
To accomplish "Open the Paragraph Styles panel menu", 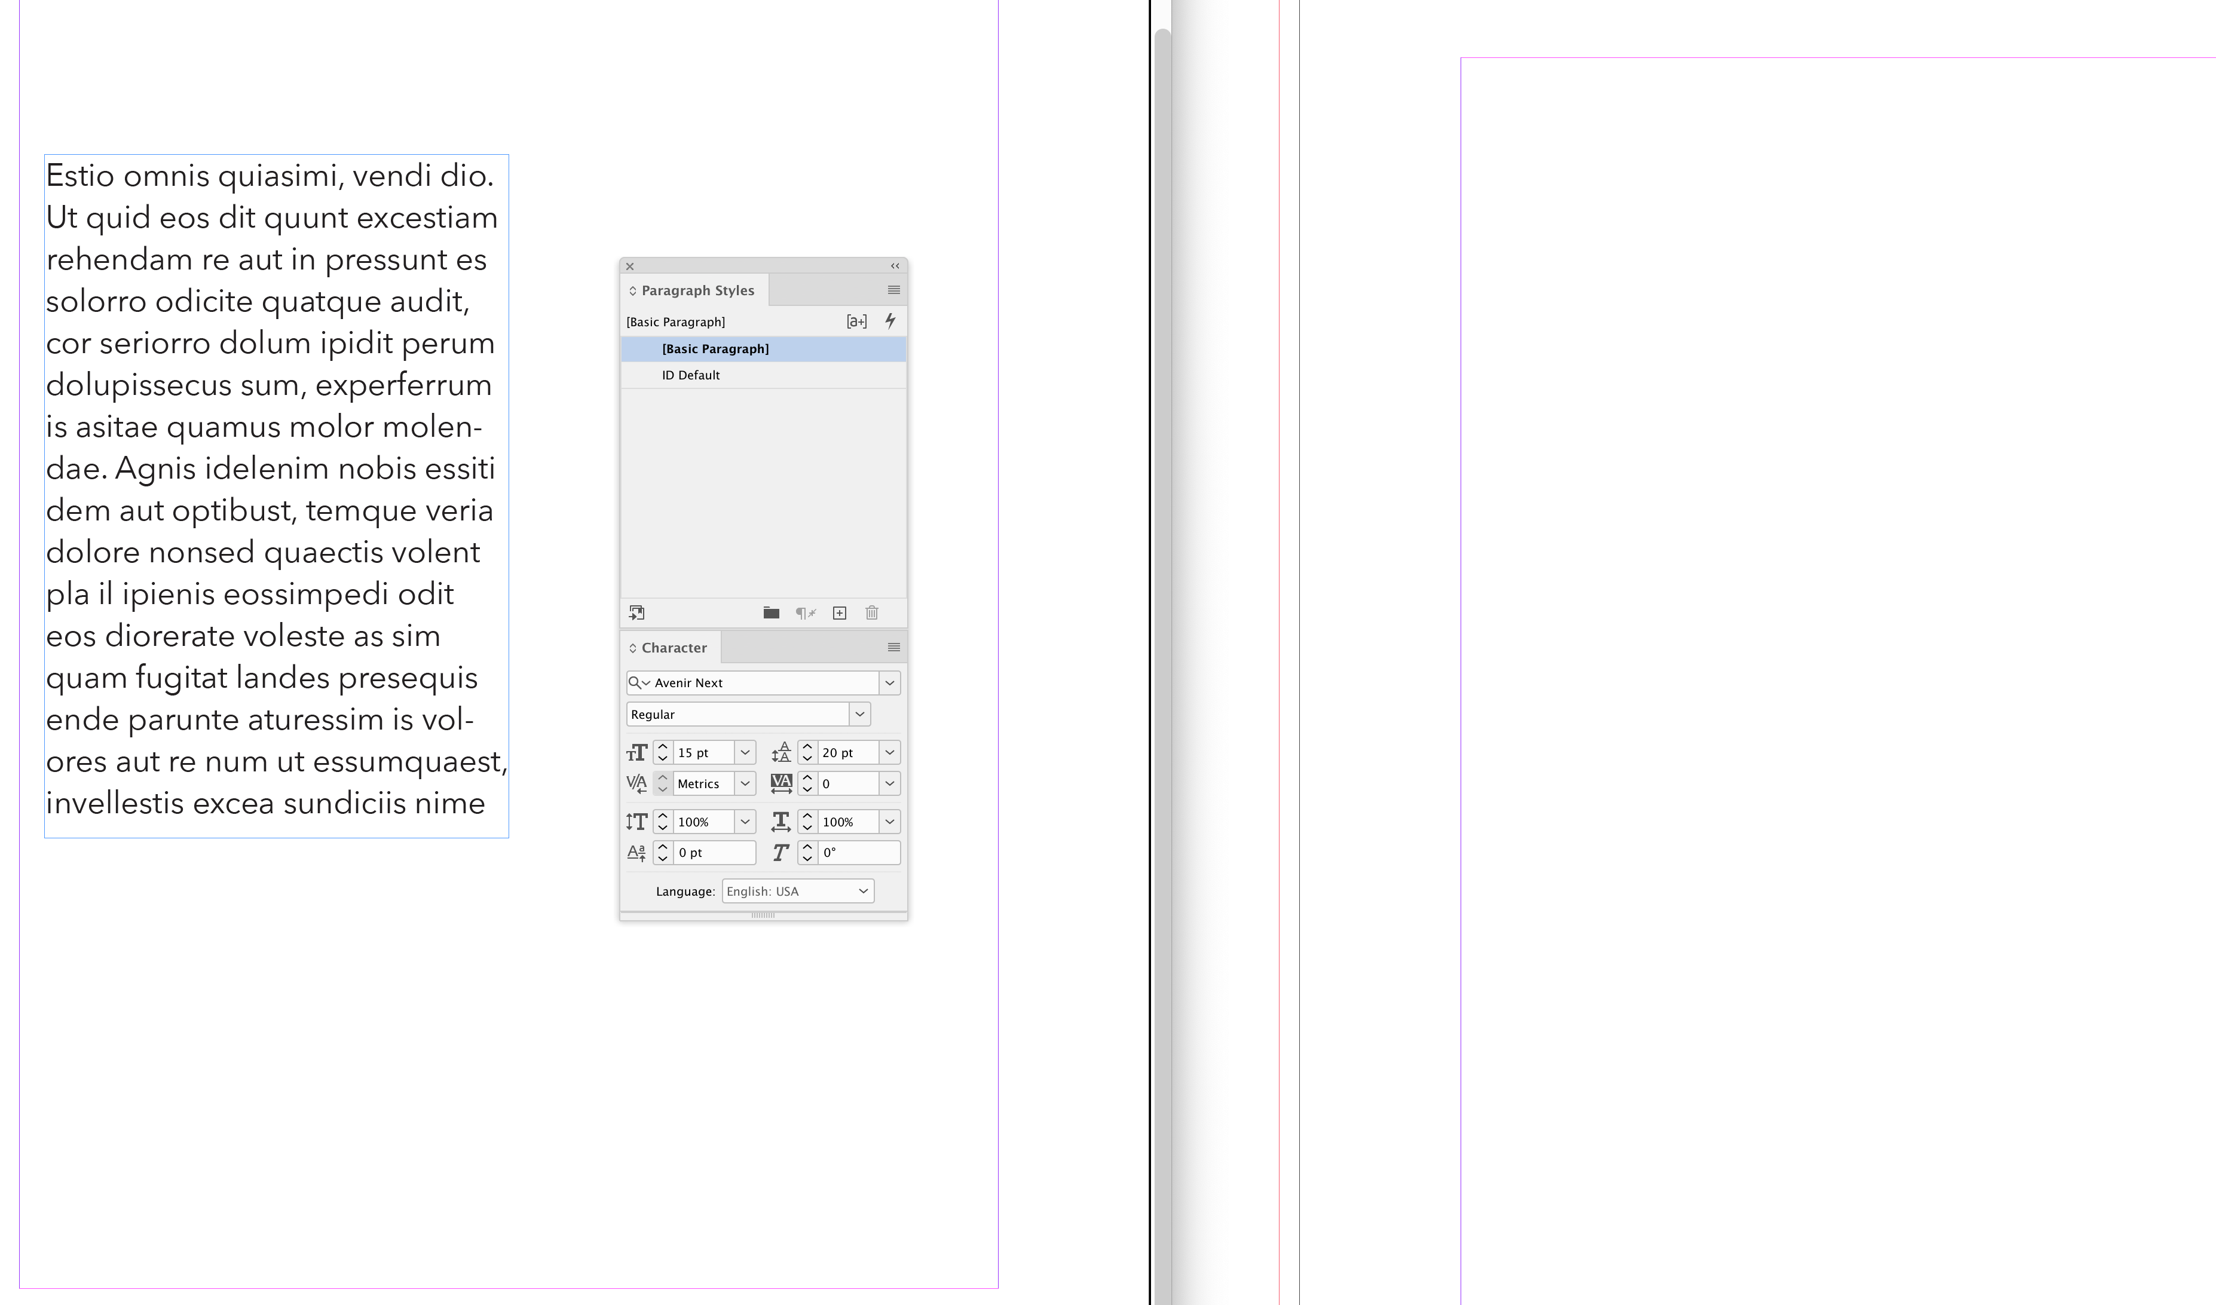I will tap(893, 290).
